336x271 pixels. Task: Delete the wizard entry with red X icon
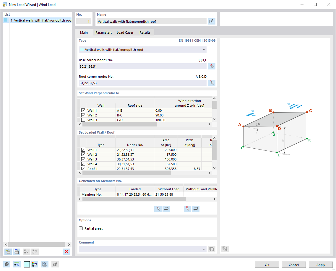[x=66, y=251]
